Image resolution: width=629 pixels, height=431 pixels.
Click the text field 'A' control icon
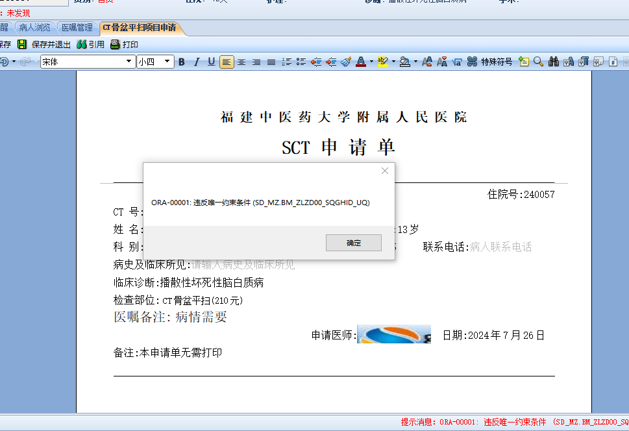(x=569, y=62)
